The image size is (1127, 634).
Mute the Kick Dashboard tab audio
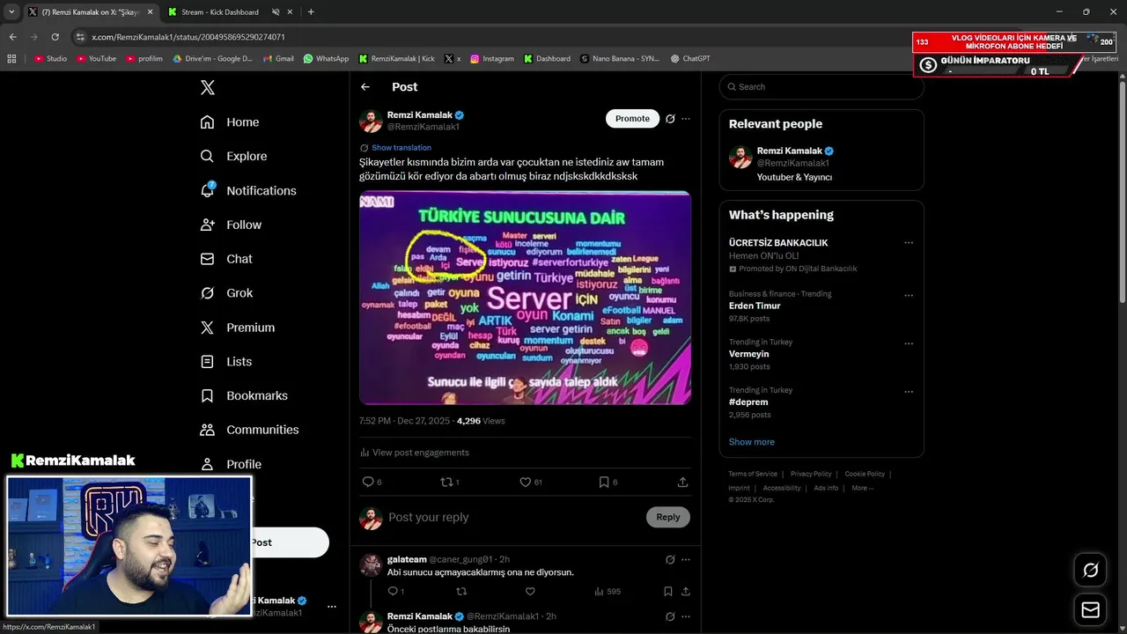point(276,12)
